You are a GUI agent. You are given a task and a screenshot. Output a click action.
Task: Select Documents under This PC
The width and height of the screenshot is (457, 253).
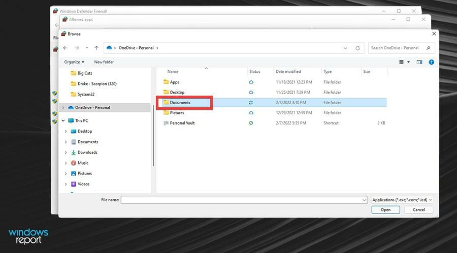click(84, 142)
